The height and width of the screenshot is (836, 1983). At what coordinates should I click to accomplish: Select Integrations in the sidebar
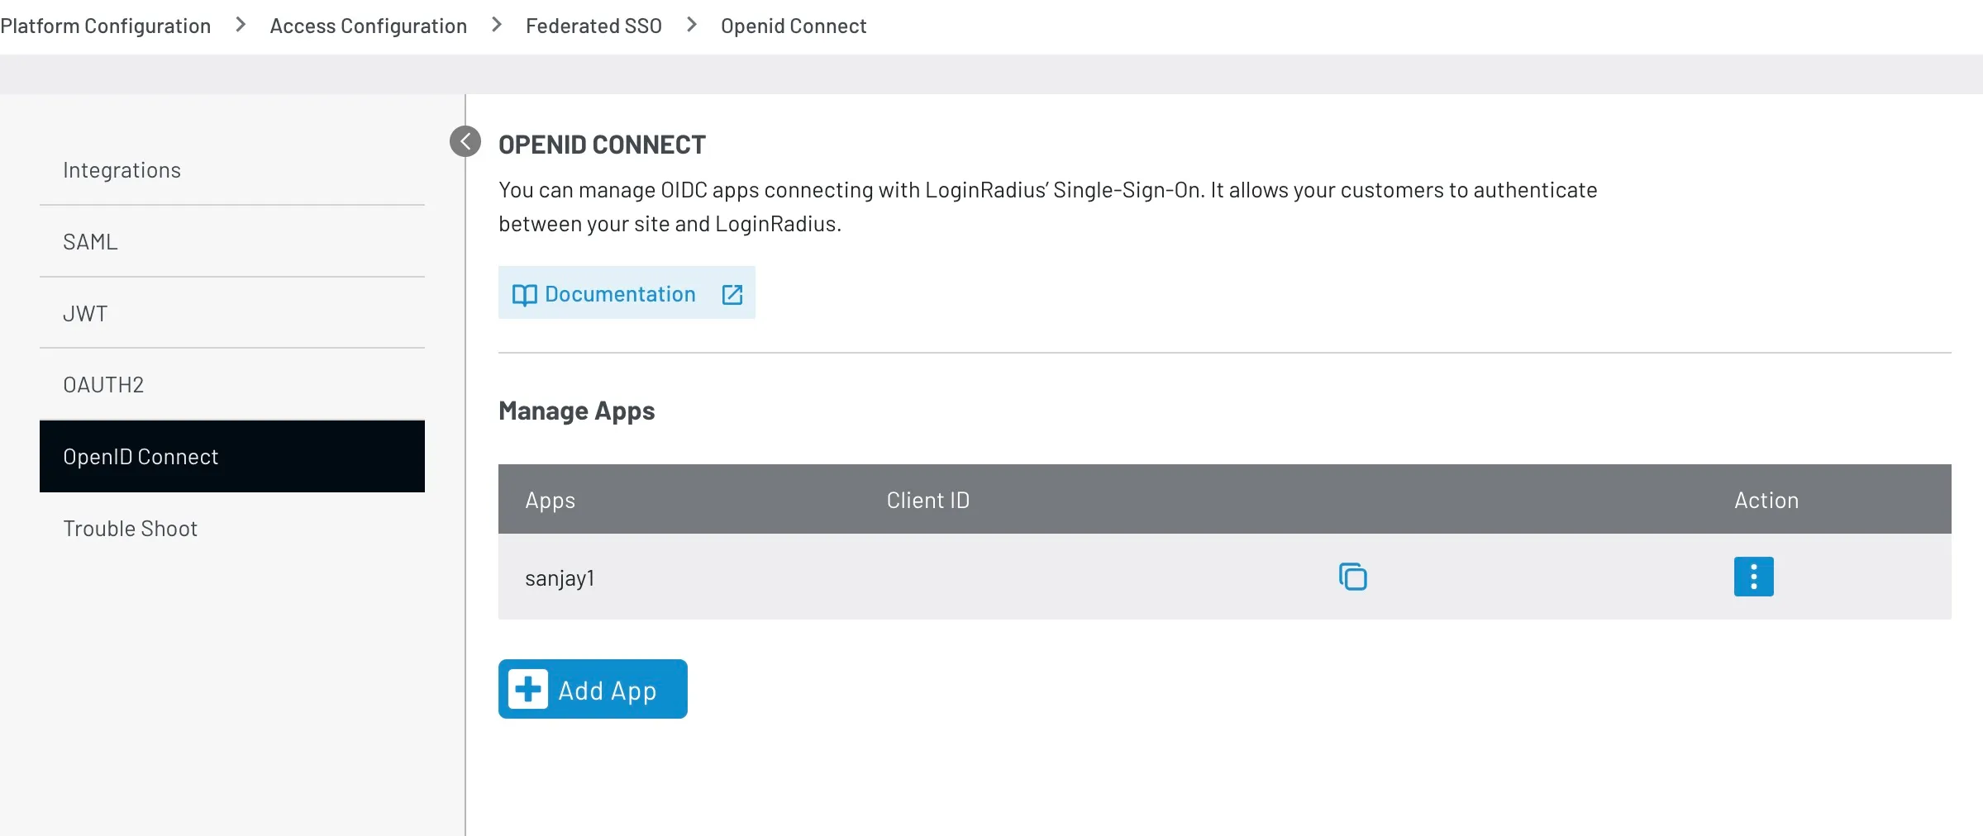tap(122, 170)
